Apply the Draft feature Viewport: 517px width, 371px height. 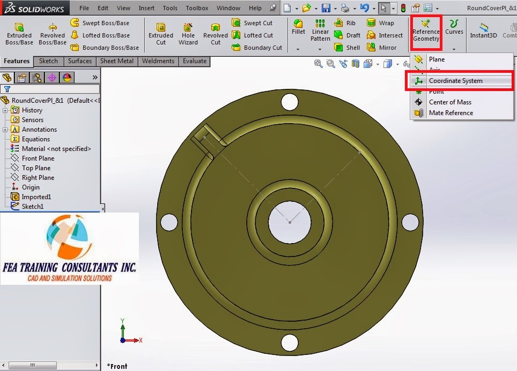coord(347,35)
